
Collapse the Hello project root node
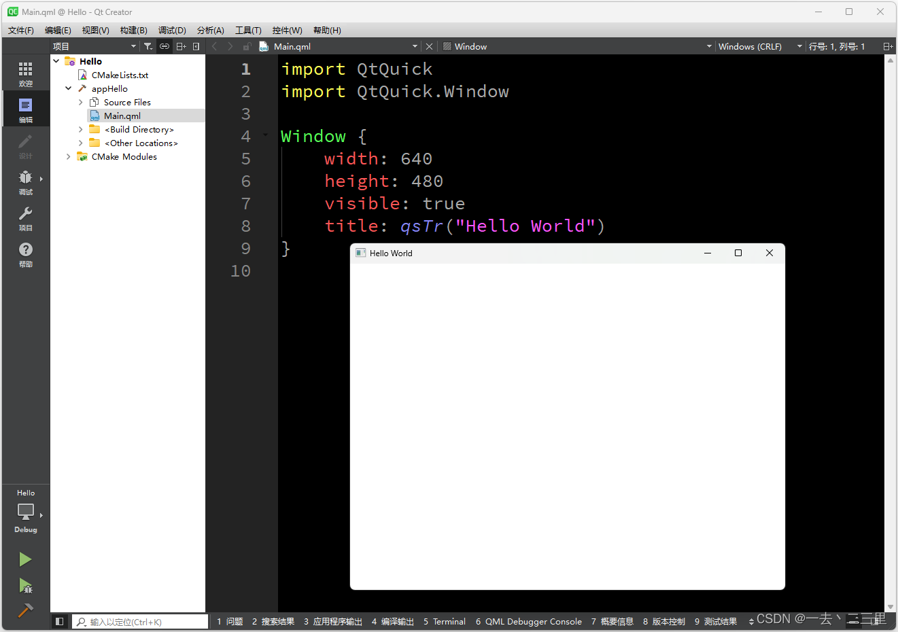[56, 61]
